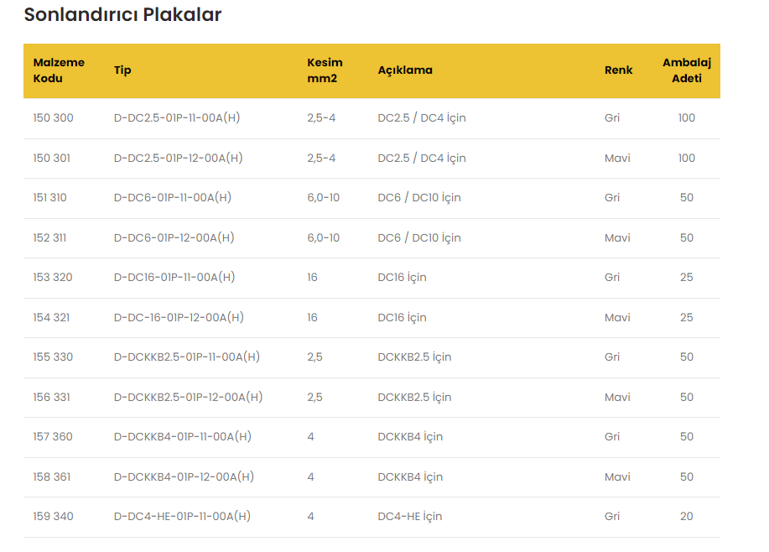Click the Kesim mm2 column header
769x552 pixels.
(325, 70)
